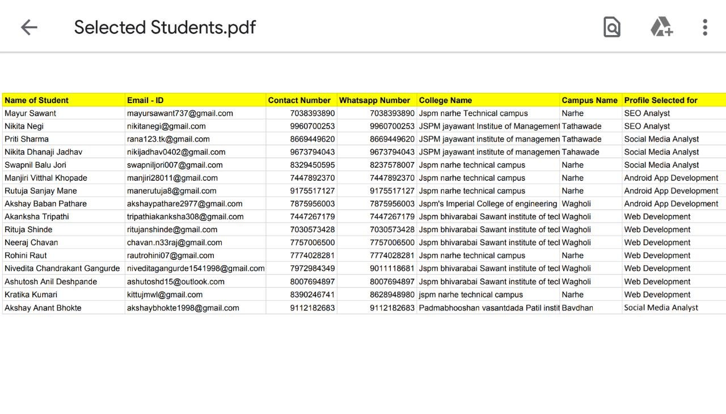Click JSPM jayawant Institue of Management cell

tap(489, 126)
